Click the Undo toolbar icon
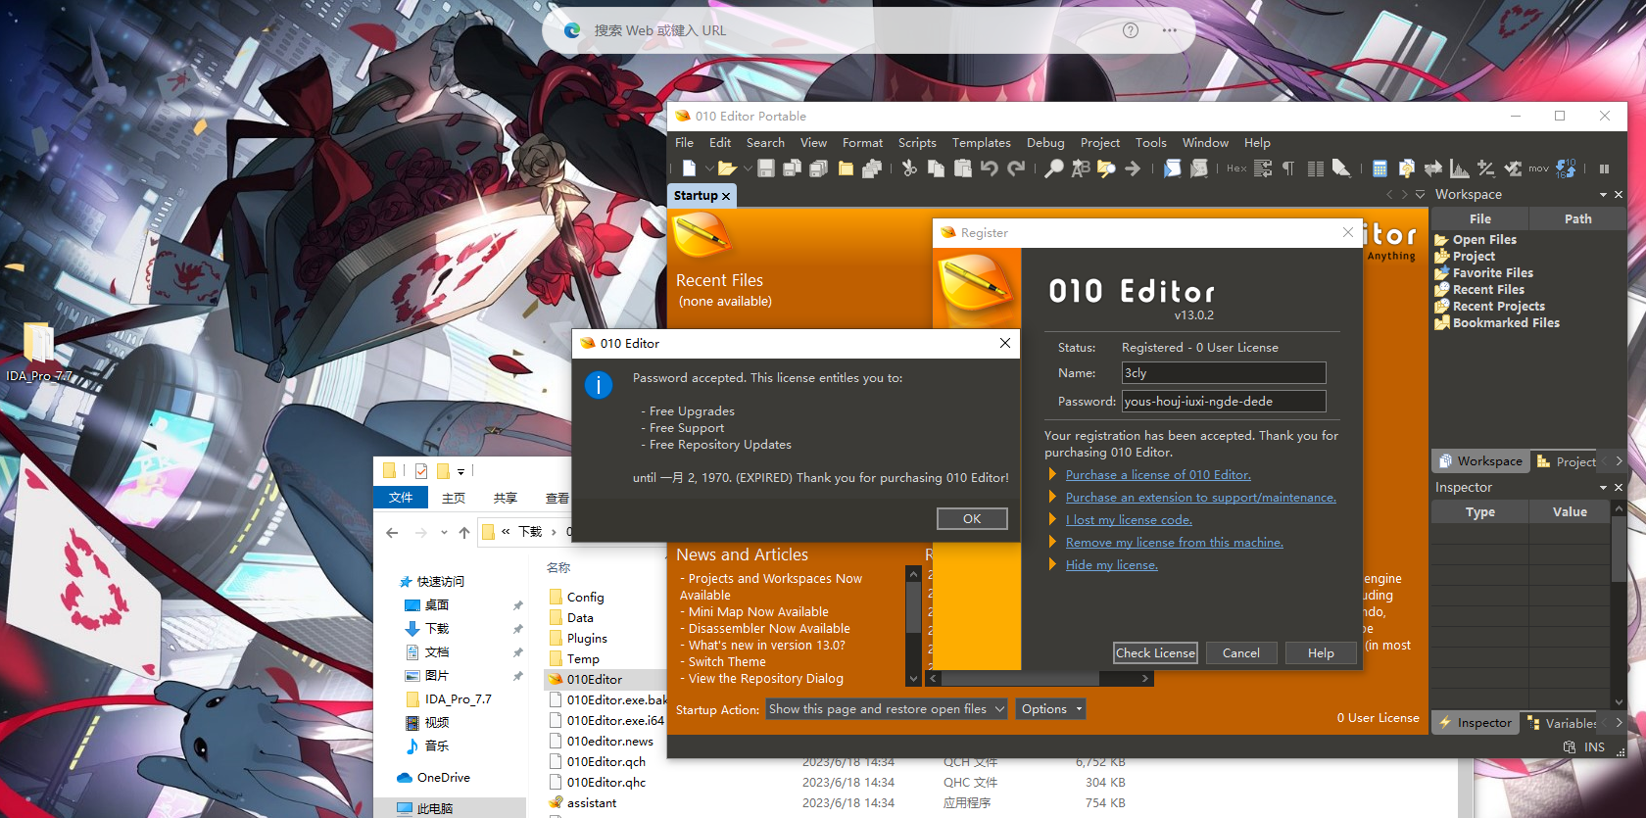The width and height of the screenshot is (1646, 818). click(990, 168)
